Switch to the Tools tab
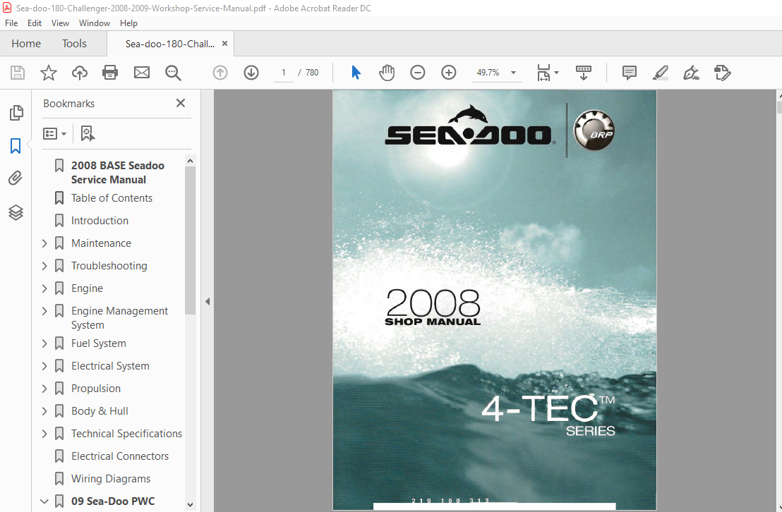 click(x=74, y=44)
